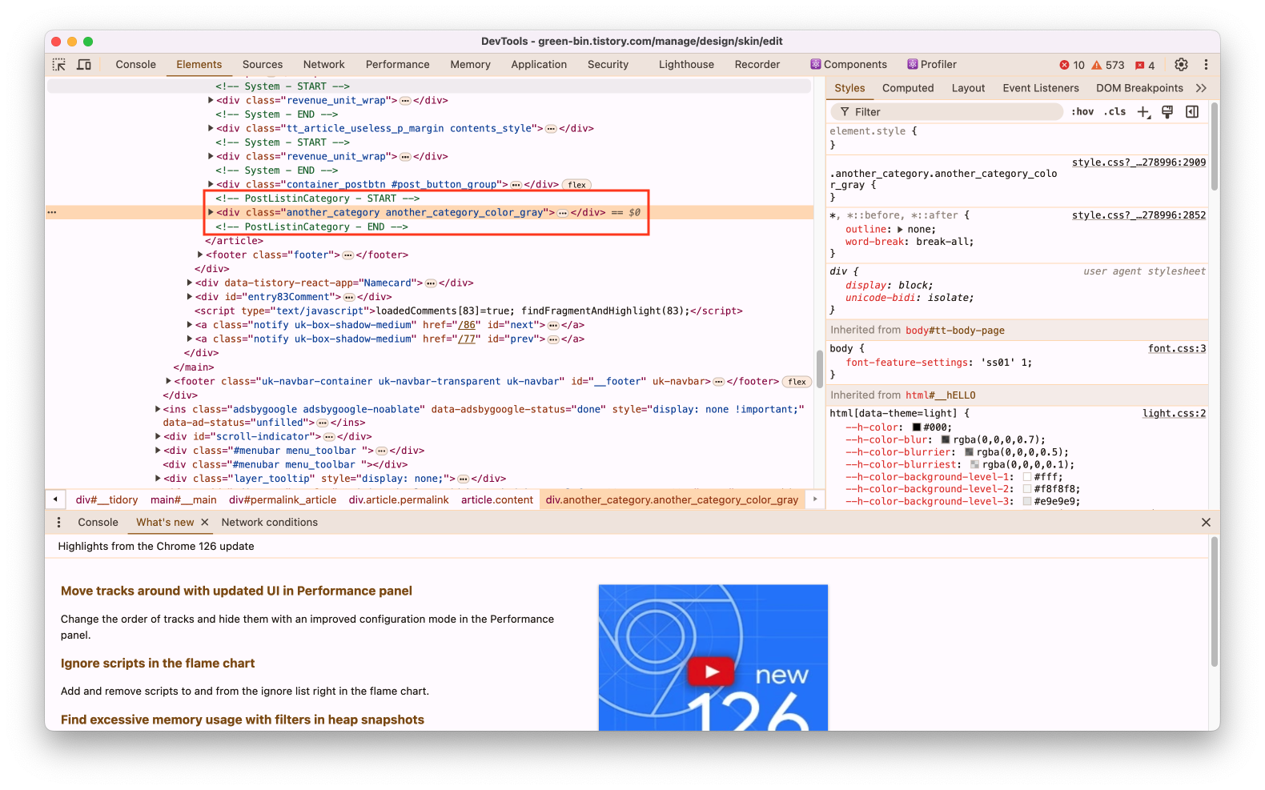The width and height of the screenshot is (1265, 790).
Task: Add new style rule plus icon
Action: 1144,112
